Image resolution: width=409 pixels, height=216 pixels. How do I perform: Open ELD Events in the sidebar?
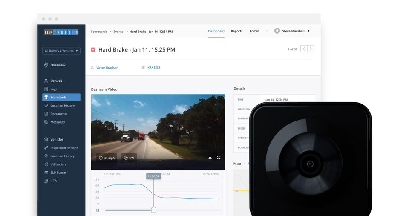(x=58, y=173)
